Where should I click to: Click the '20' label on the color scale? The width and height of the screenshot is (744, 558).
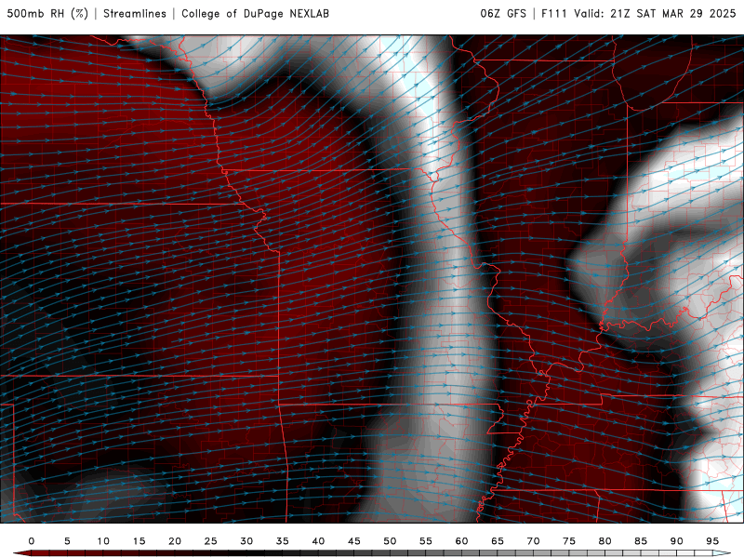pos(175,541)
